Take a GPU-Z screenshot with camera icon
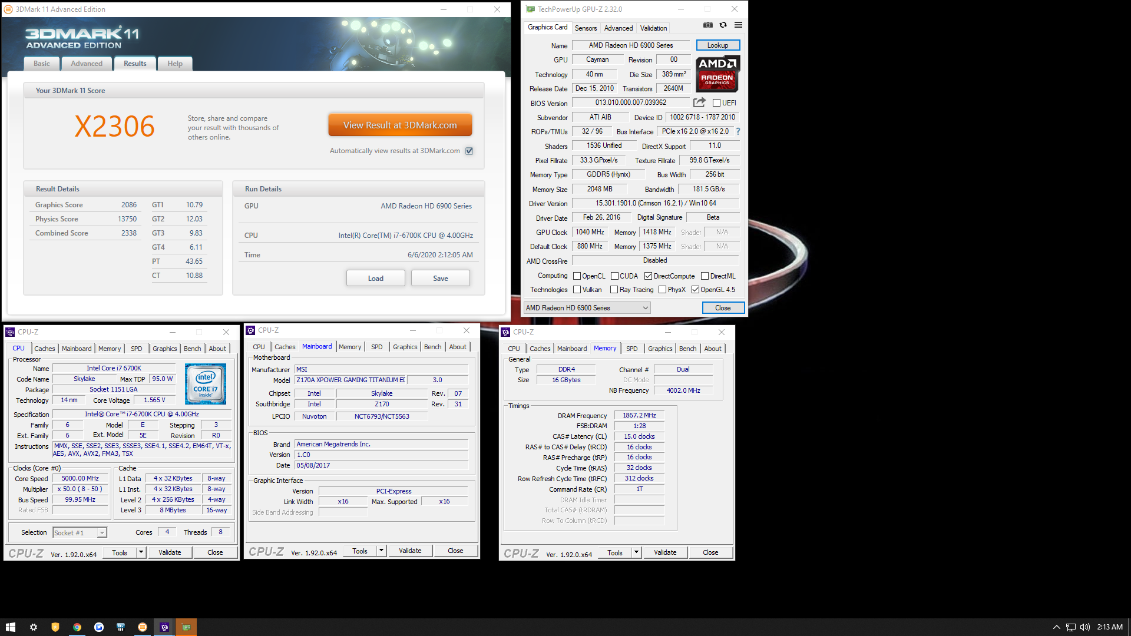This screenshot has width=1131, height=636. pyautogui.click(x=708, y=25)
